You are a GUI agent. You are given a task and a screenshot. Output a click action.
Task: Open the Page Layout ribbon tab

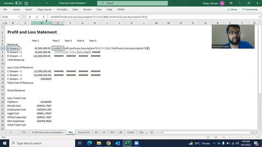pyautogui.click(x=44, y=9)
